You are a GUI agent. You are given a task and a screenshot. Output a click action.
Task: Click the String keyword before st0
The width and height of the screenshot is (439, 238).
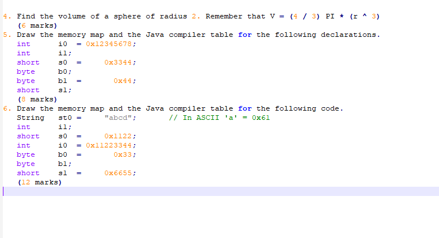point(30,118)
